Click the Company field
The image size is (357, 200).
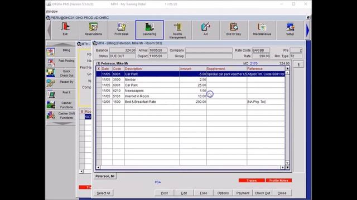pyautogui.click(x=209, y=50)
